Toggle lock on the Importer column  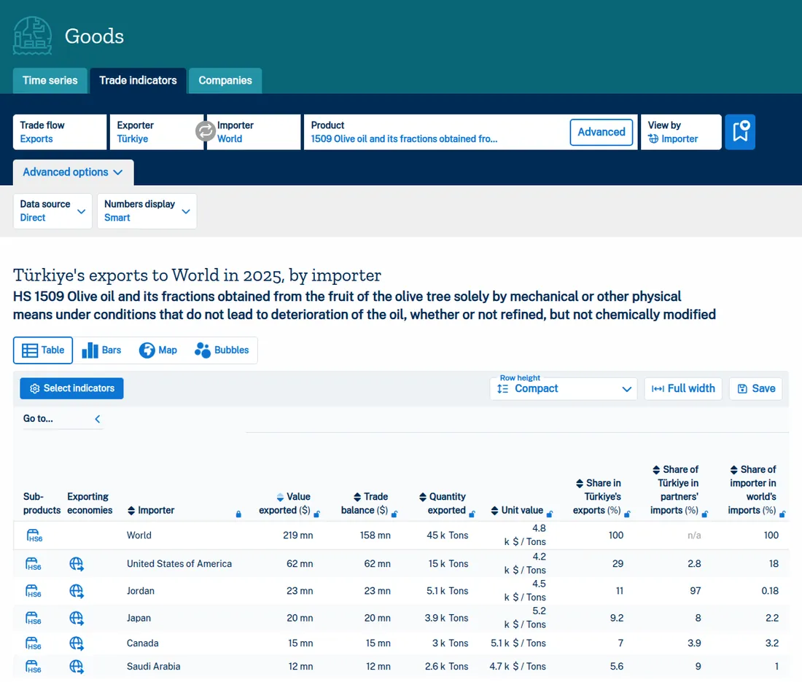pos(238,514)
